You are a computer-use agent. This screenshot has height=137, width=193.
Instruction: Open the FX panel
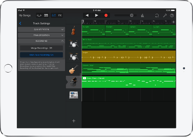[x=60, y=15]
